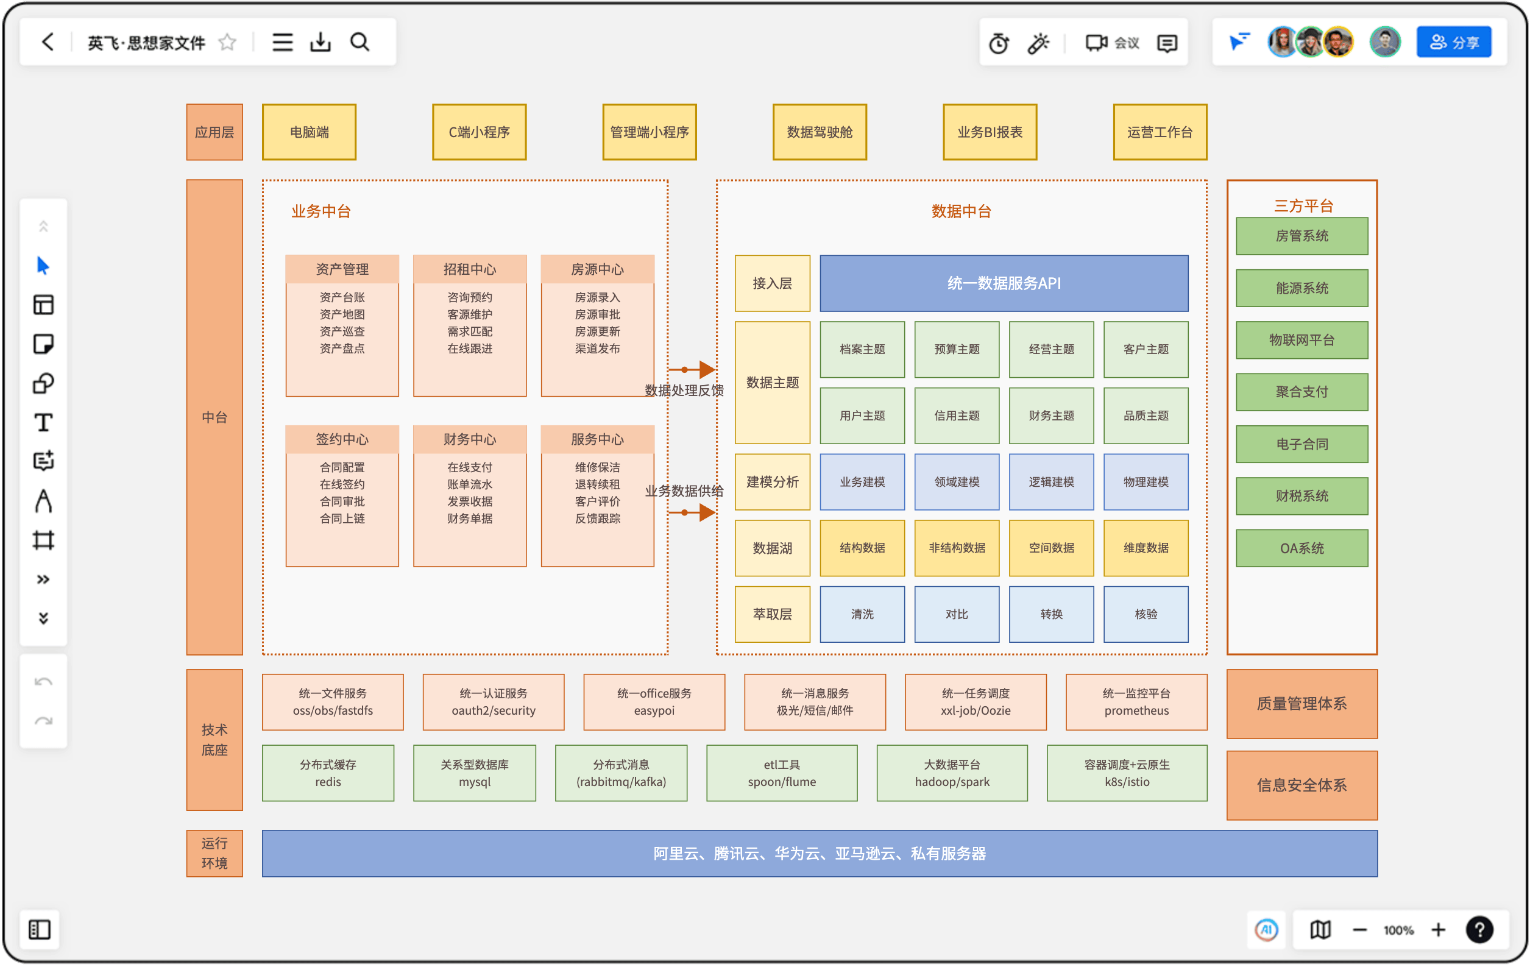Click the blue 分享 share button
1530x970 pixels.
tap(1454, 42)
